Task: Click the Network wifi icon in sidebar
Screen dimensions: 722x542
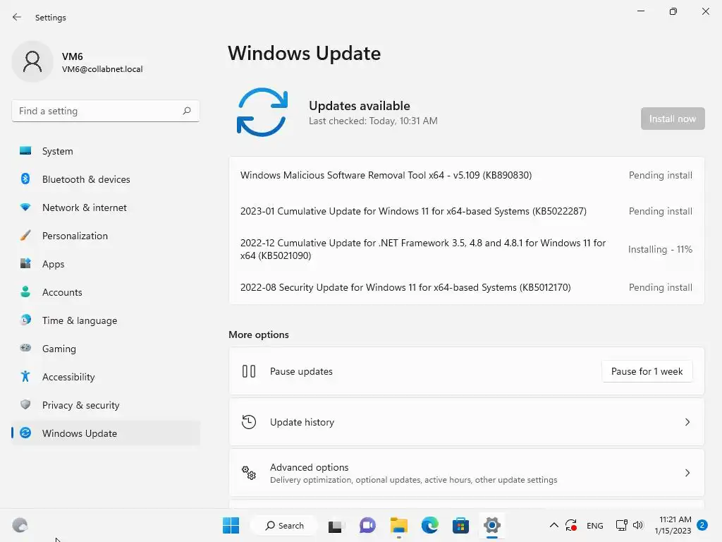Action: [25, 207]
